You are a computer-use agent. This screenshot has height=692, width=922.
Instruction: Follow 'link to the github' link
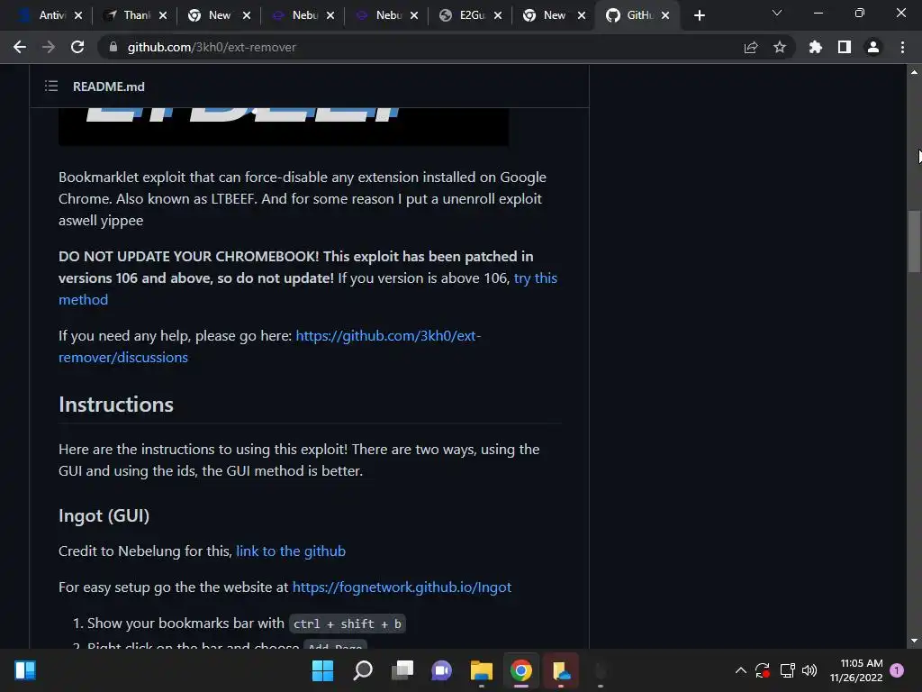291,551
